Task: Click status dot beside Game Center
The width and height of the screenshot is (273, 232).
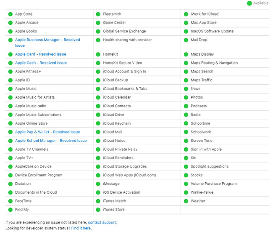Action: click(x=98, y=23)
